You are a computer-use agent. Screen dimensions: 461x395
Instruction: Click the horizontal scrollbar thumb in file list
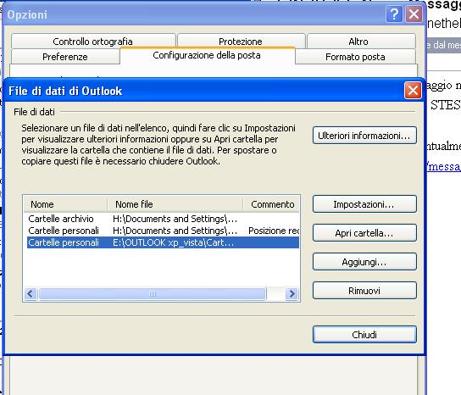(x=153, y=293)
